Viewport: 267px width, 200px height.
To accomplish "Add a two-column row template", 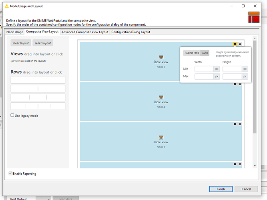I will click(38, 88).
